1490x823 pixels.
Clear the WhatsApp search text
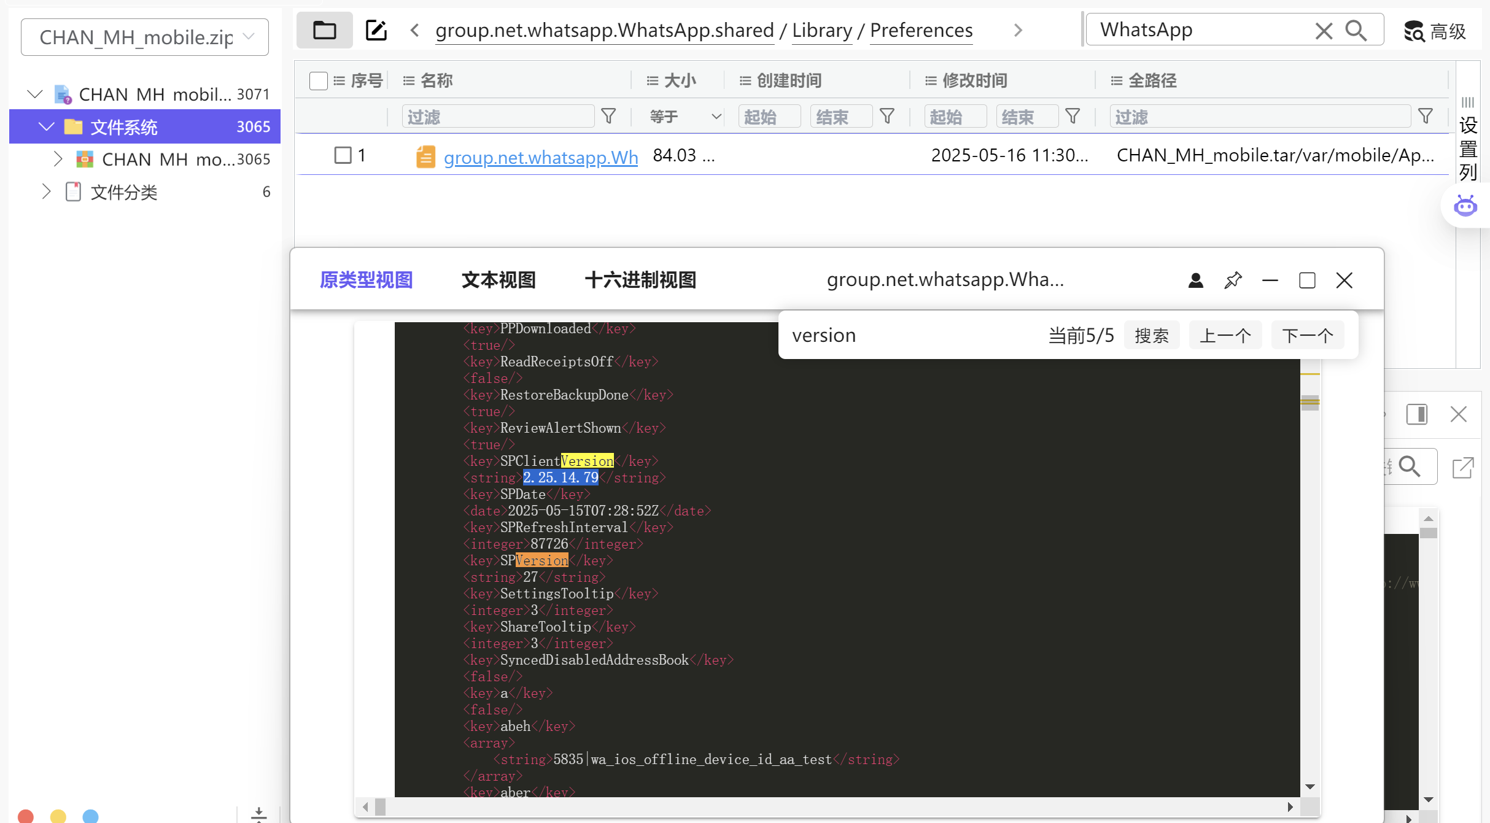pyautogui.click(x=1324, y=30)
